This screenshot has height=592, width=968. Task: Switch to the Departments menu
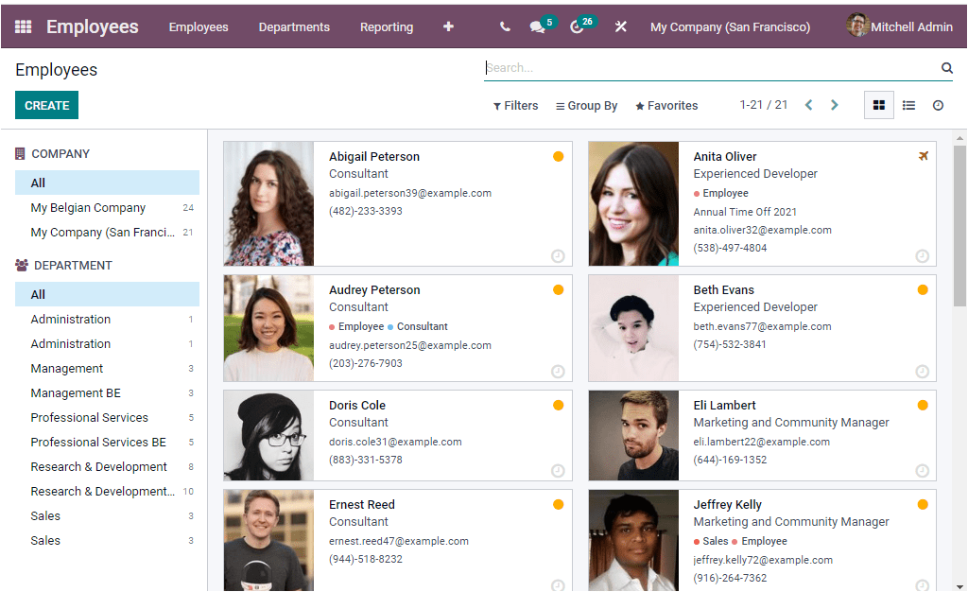pyautogui.click(x=293, y=26)
